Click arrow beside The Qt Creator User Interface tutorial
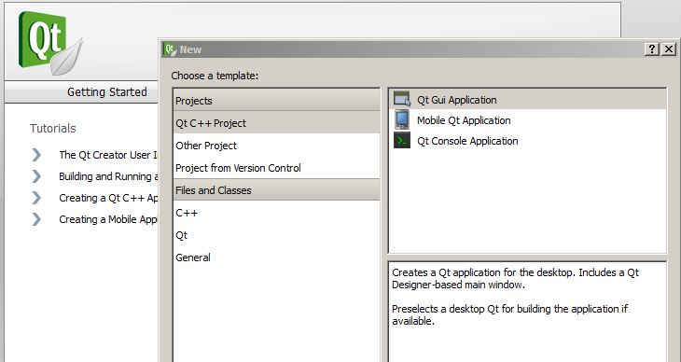Viewport: 681px width, 362px height. [x=36, y=155]
